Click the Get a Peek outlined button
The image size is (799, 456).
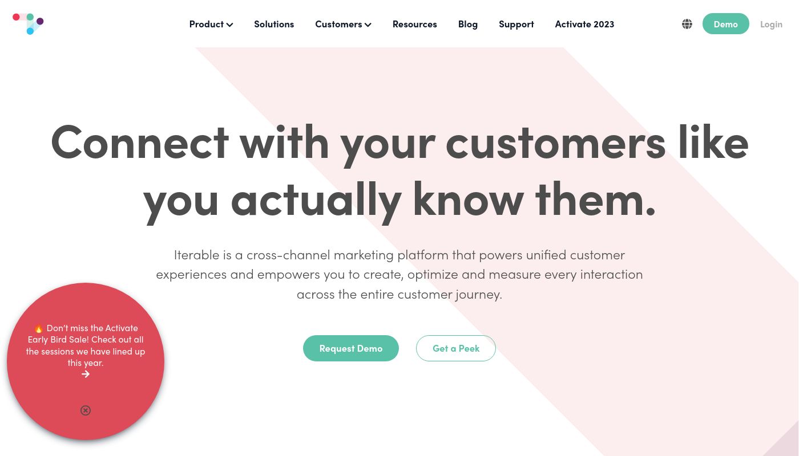pyautogui.click(x=455, y=348)
